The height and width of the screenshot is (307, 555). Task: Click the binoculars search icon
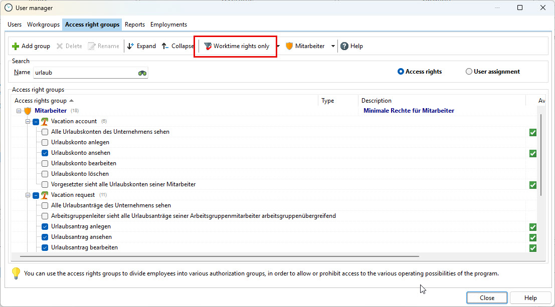click(142, 73)
